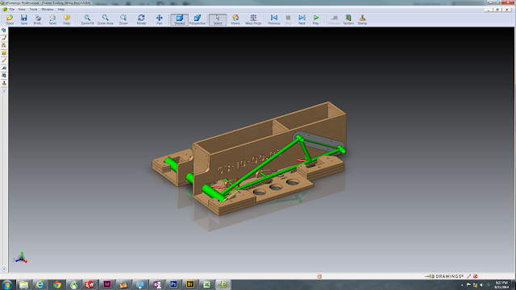Toggle Shaded display mode
The image size is (516, 290).
pos(179,19)
